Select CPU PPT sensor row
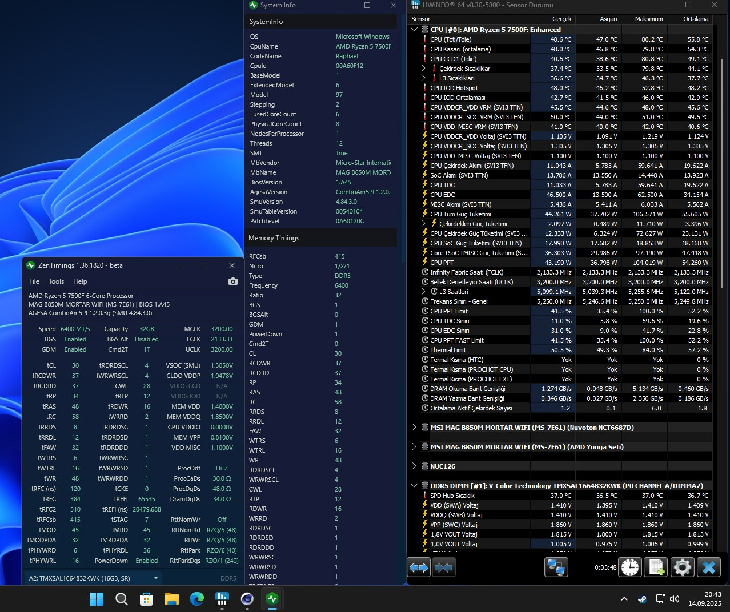This screenshot has width=730, height=612. (560, 263)
